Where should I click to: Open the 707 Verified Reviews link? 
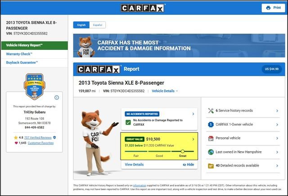click(38, 137)
